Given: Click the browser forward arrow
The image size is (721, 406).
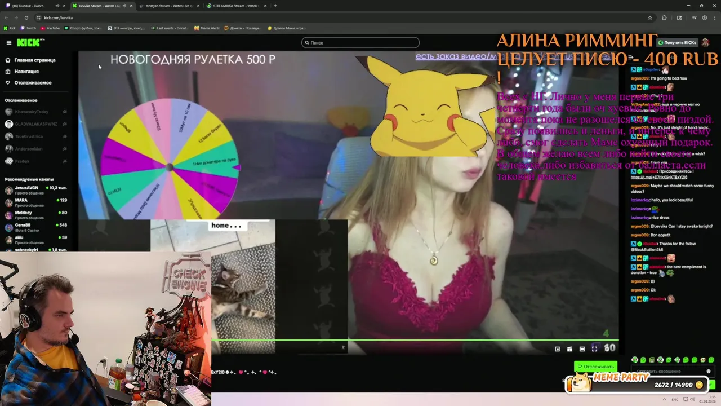Looking at the screenshot, I should pos(17,17).
